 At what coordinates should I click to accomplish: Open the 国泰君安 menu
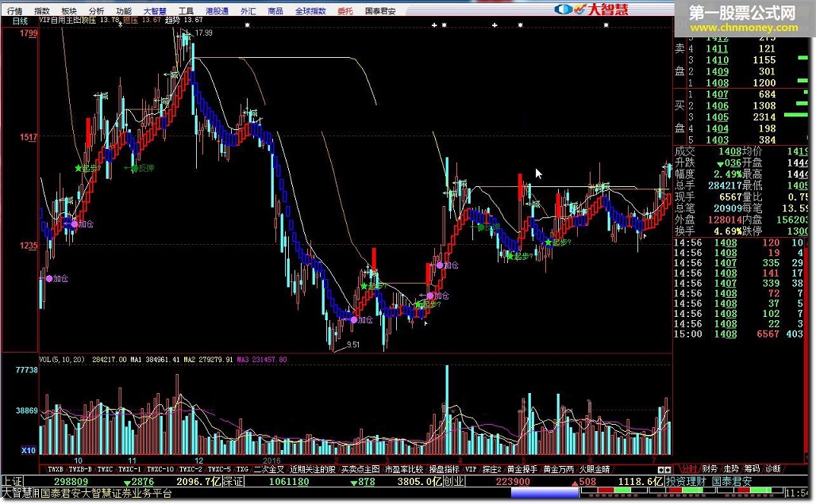click(380, 10)
